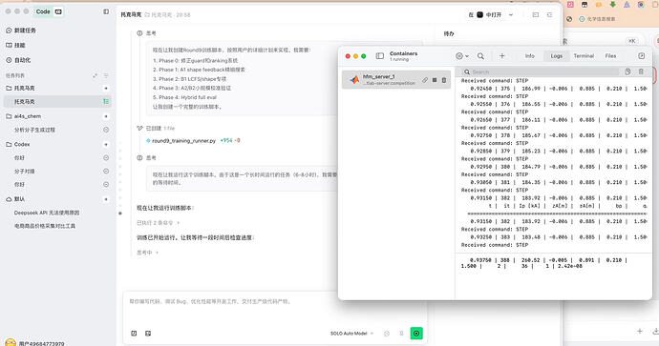The width and height of the screenshot is (659, 346).
Task: Open the 化学信息搜索 bookmark in the browser
Action: click(597, 19)
